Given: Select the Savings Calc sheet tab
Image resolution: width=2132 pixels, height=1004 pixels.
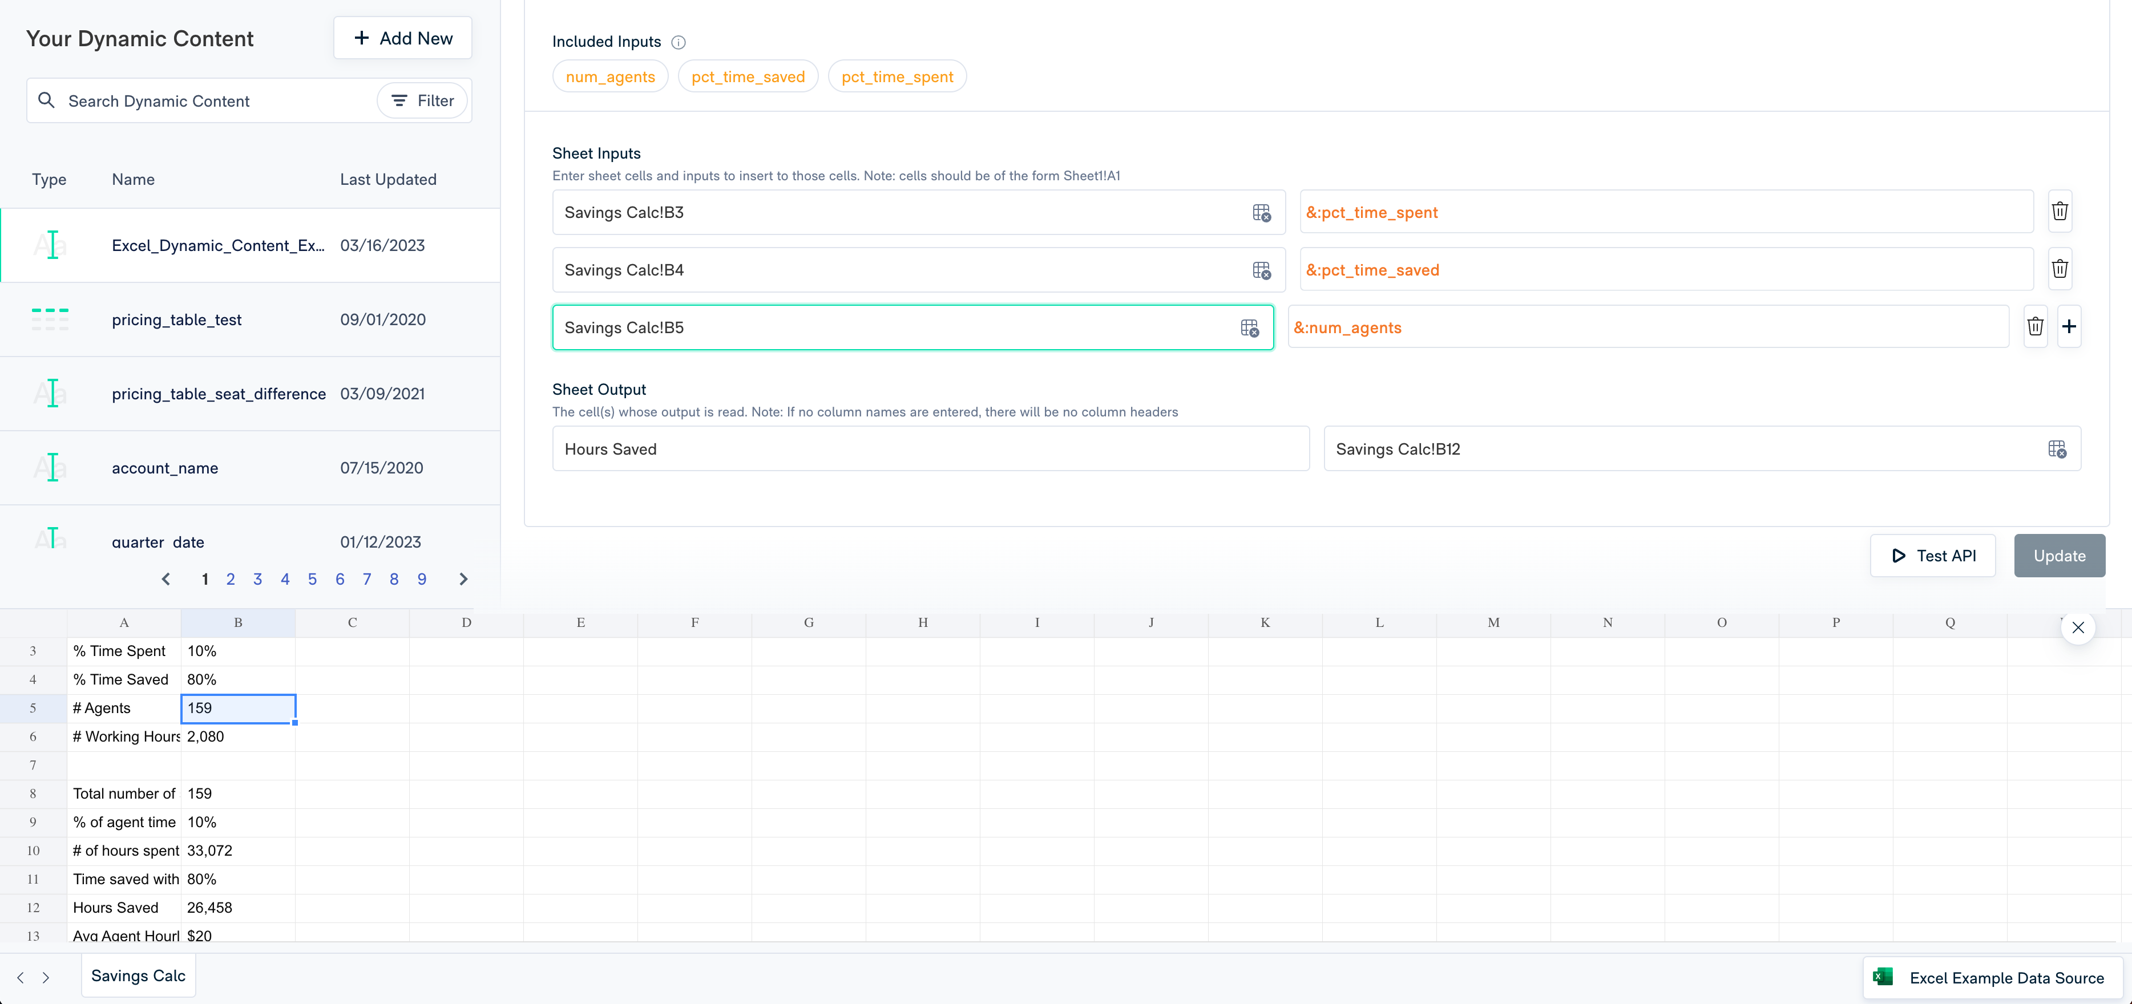Looking at the screenshot, I should pos(138,976).
